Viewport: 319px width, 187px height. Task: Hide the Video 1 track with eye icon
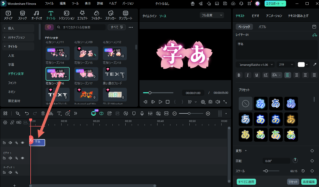[x=23, y=158]
